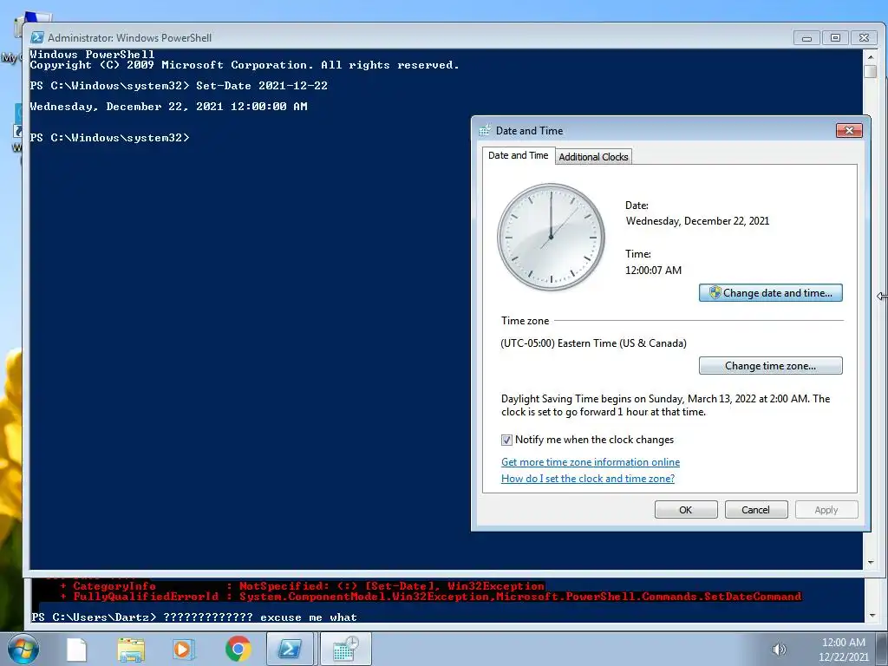Open How do I set the clock link
The width and height of the screenshot is (888, 666).
pos(588,479)
